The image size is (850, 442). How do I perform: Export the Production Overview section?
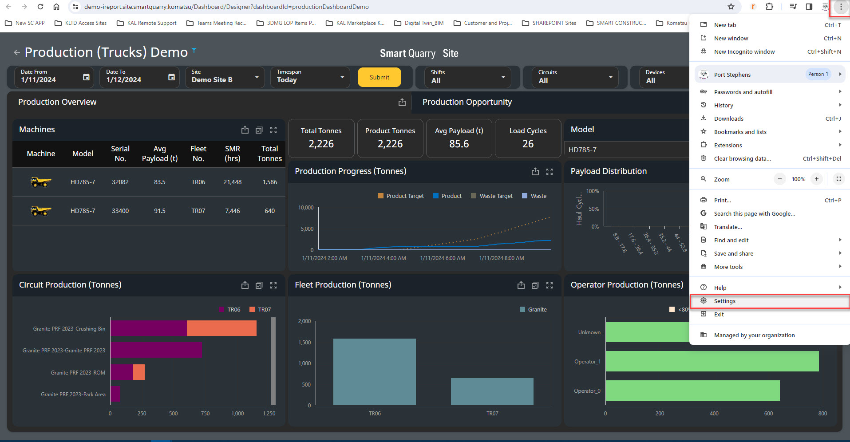click(x=402, y=103)
